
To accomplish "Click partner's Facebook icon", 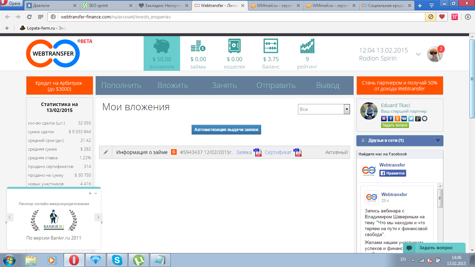I will (391, 119).
